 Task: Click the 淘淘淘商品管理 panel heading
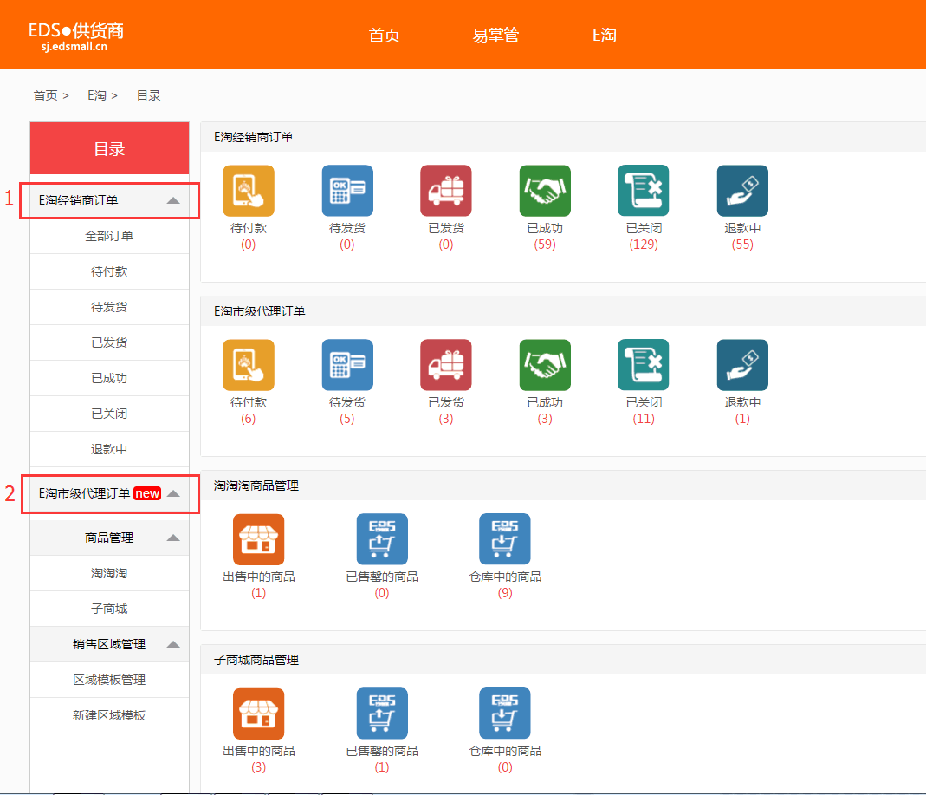pos(256,485)
